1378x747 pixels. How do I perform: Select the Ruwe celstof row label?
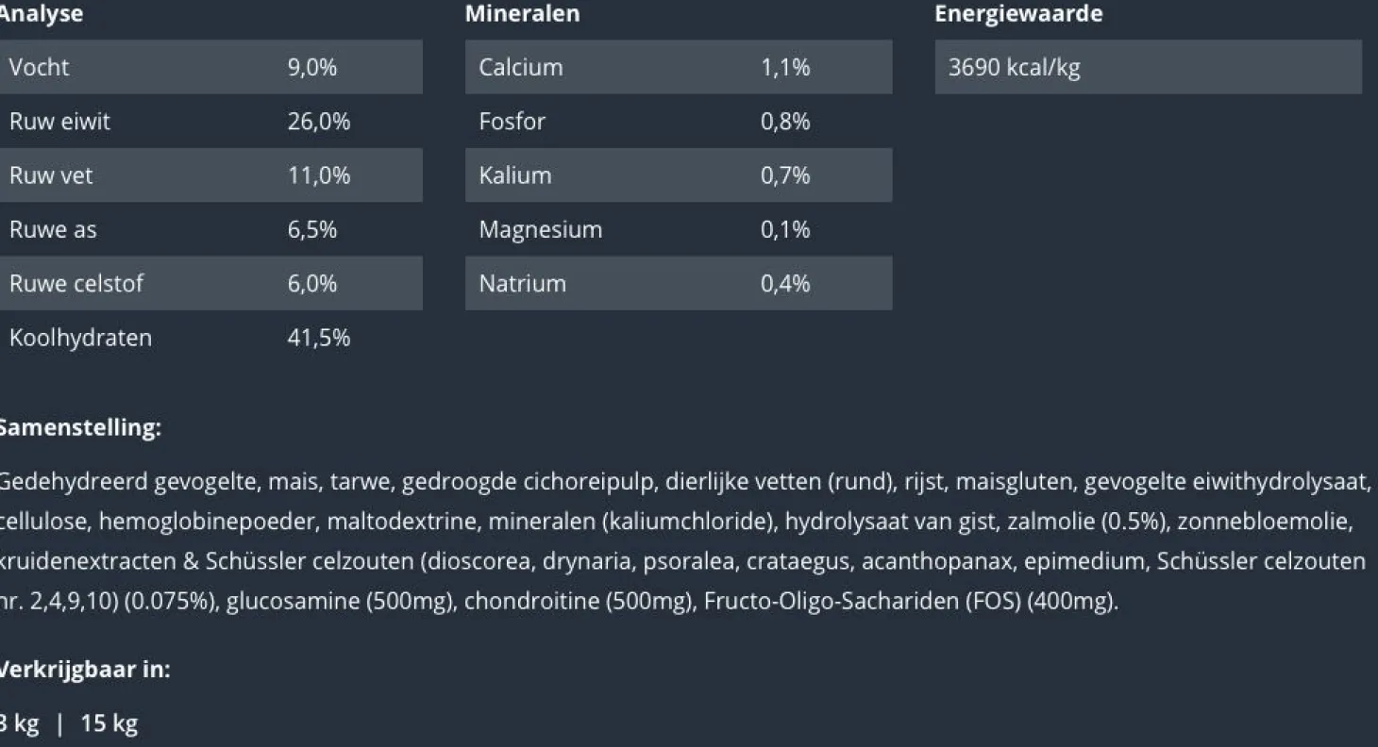pyautogui.click(x=76, y=284)
